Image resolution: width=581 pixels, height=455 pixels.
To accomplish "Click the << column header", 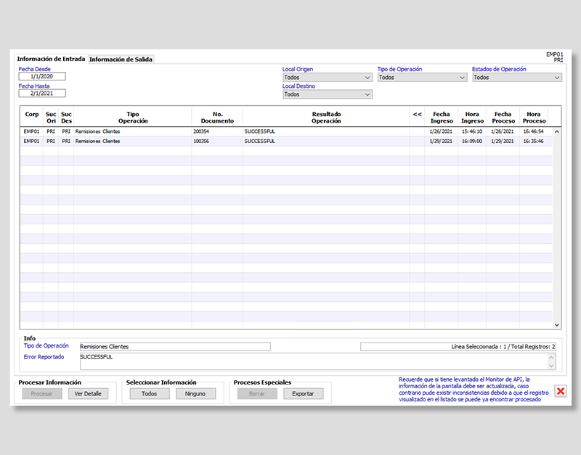I will (x=417, y=118).
